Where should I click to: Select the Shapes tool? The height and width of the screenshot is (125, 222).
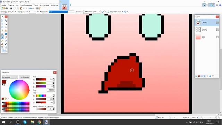click(x=4, y=51)
